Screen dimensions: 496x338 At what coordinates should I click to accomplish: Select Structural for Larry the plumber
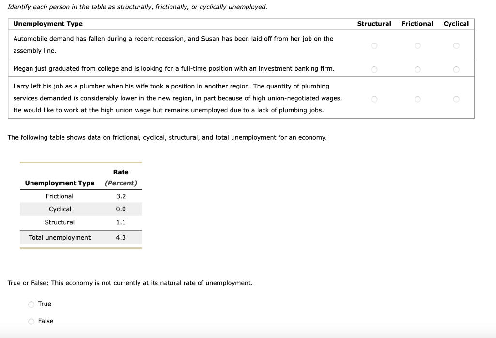[x=374, y=99]
